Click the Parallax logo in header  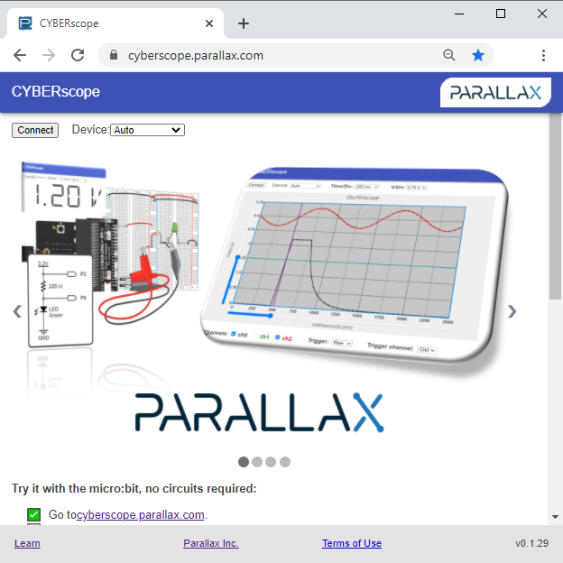(x=495, y=93)
